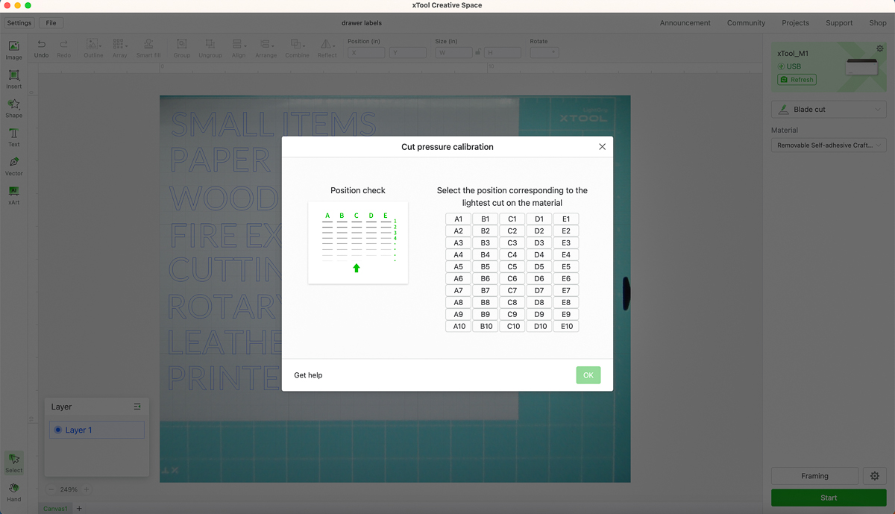895x514 pixels.
Task: Select the Layer 1 row
Action: [97, 430]
